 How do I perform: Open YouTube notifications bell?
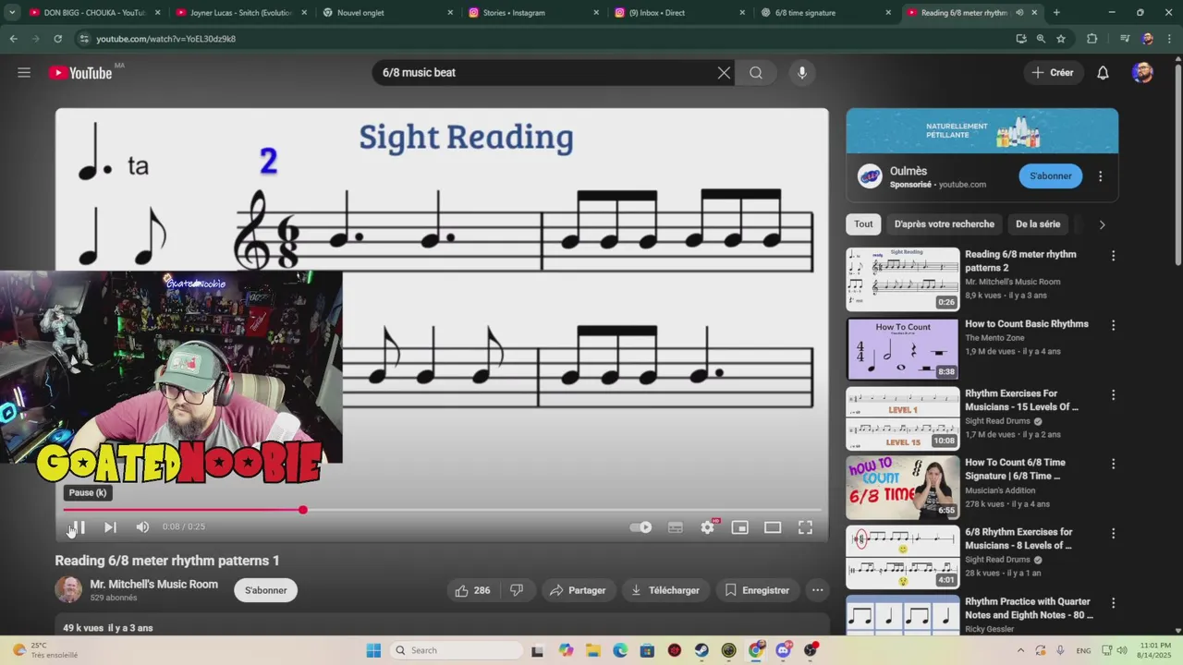pyautogui.click(x=1103, y=73)
